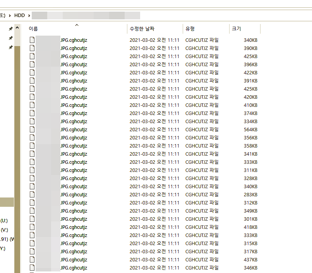The width and height of the screenshot is (312, 273).
Task: Click the date cell in the 317KB row
Action: 154,252
